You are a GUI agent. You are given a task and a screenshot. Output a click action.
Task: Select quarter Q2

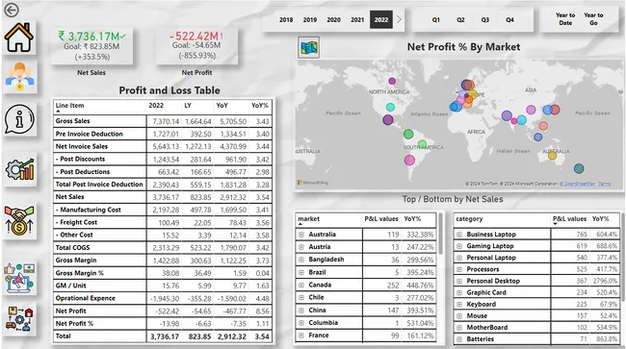coord(460,19)
